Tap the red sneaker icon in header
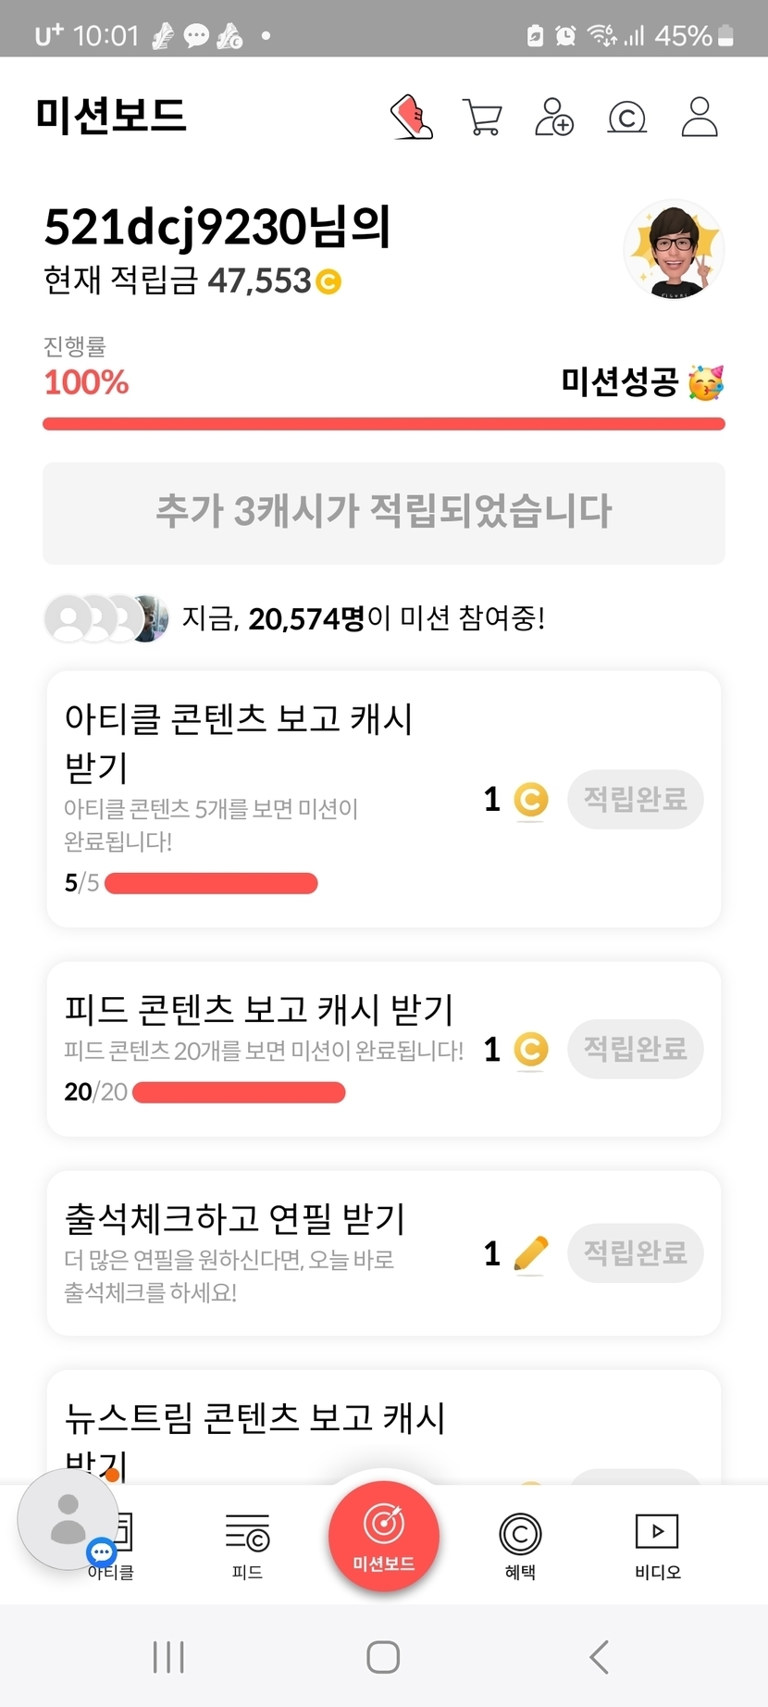Image resolution: width=768 pixels, height=1707 pixels. pos(412,118)
